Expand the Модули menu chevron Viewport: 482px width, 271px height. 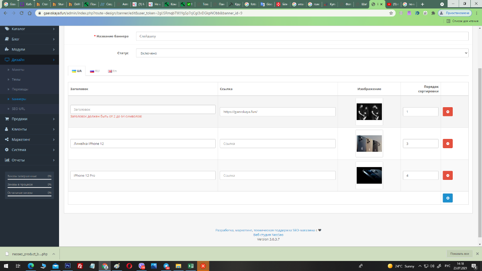coord(54,49)
